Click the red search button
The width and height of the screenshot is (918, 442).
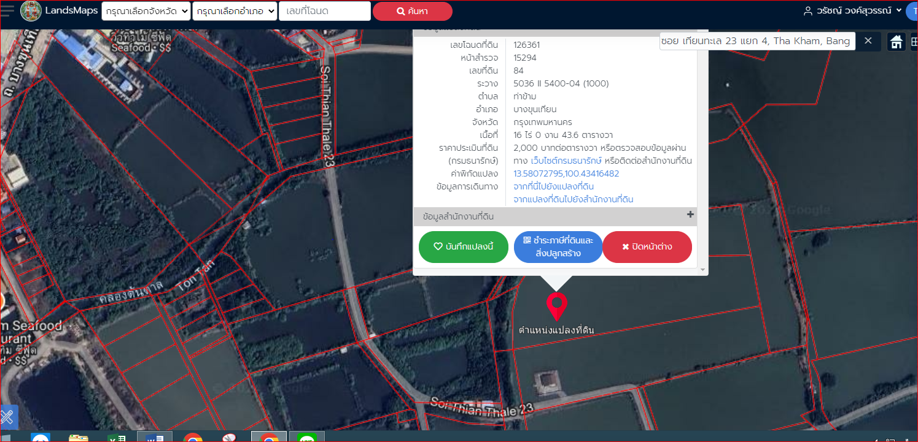(413, 11)
